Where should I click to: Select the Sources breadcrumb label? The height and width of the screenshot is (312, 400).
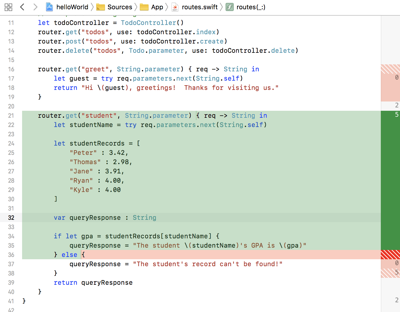click(120, 7)
